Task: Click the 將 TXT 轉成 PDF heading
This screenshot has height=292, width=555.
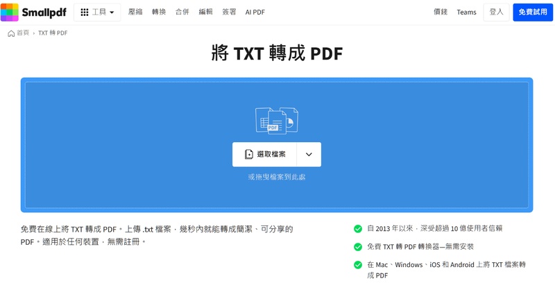Action: pyautogui.click(x=277, y=53)
